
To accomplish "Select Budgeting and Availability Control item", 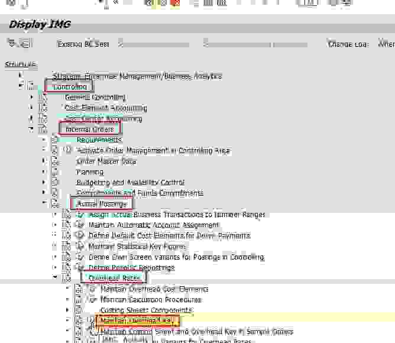I will coord(130,183).
